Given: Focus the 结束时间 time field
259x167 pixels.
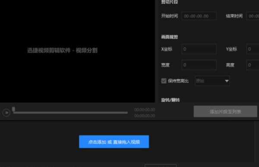Looking at the screenshot, I should 253,16.
